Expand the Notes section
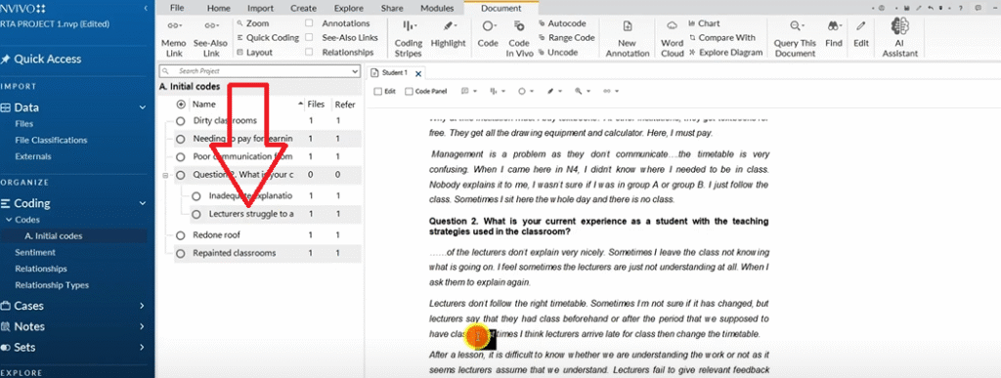Image resolution: width=1001 pixels, height=378 pixels. [x=142, y=327]
